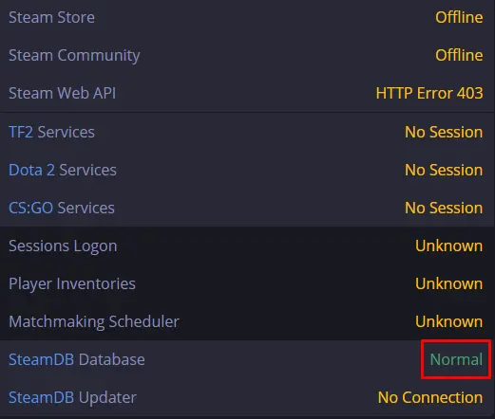Image resolution: width=495 pixels, height=419 pixels.
Task: Select the Matchmaking Scheduler row label
Action: [x=94, y=322]
